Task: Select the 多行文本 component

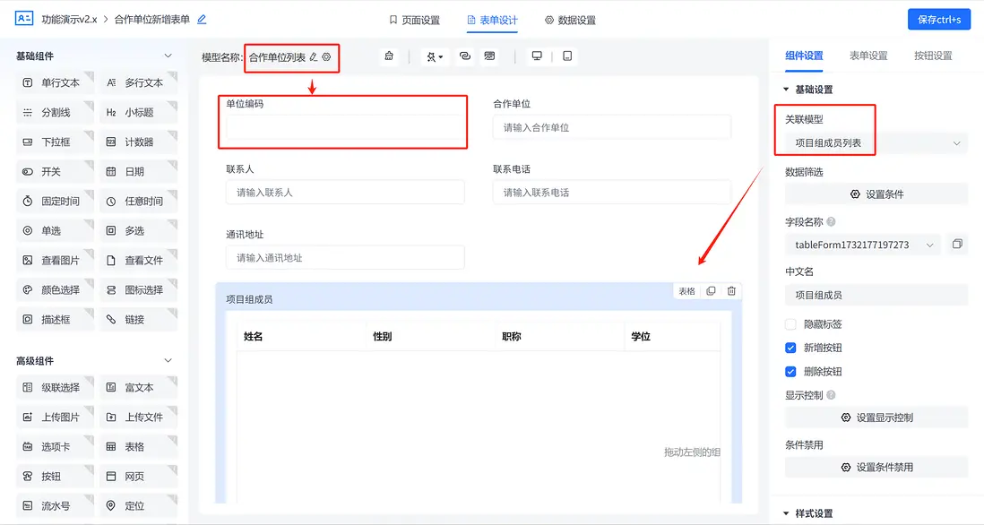Action: click(138, 82)
